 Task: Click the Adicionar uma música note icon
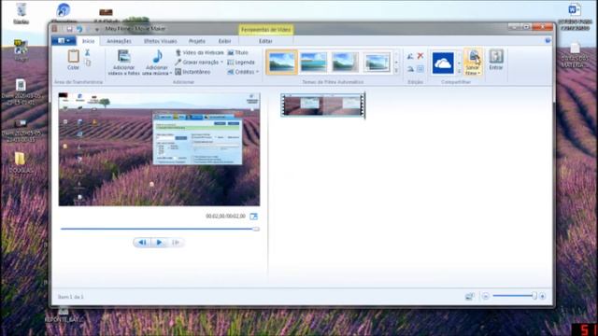(x=157, y=56)
